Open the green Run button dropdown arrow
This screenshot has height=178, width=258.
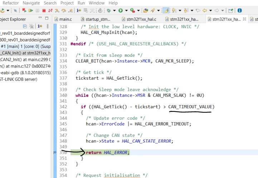(126, 11)
